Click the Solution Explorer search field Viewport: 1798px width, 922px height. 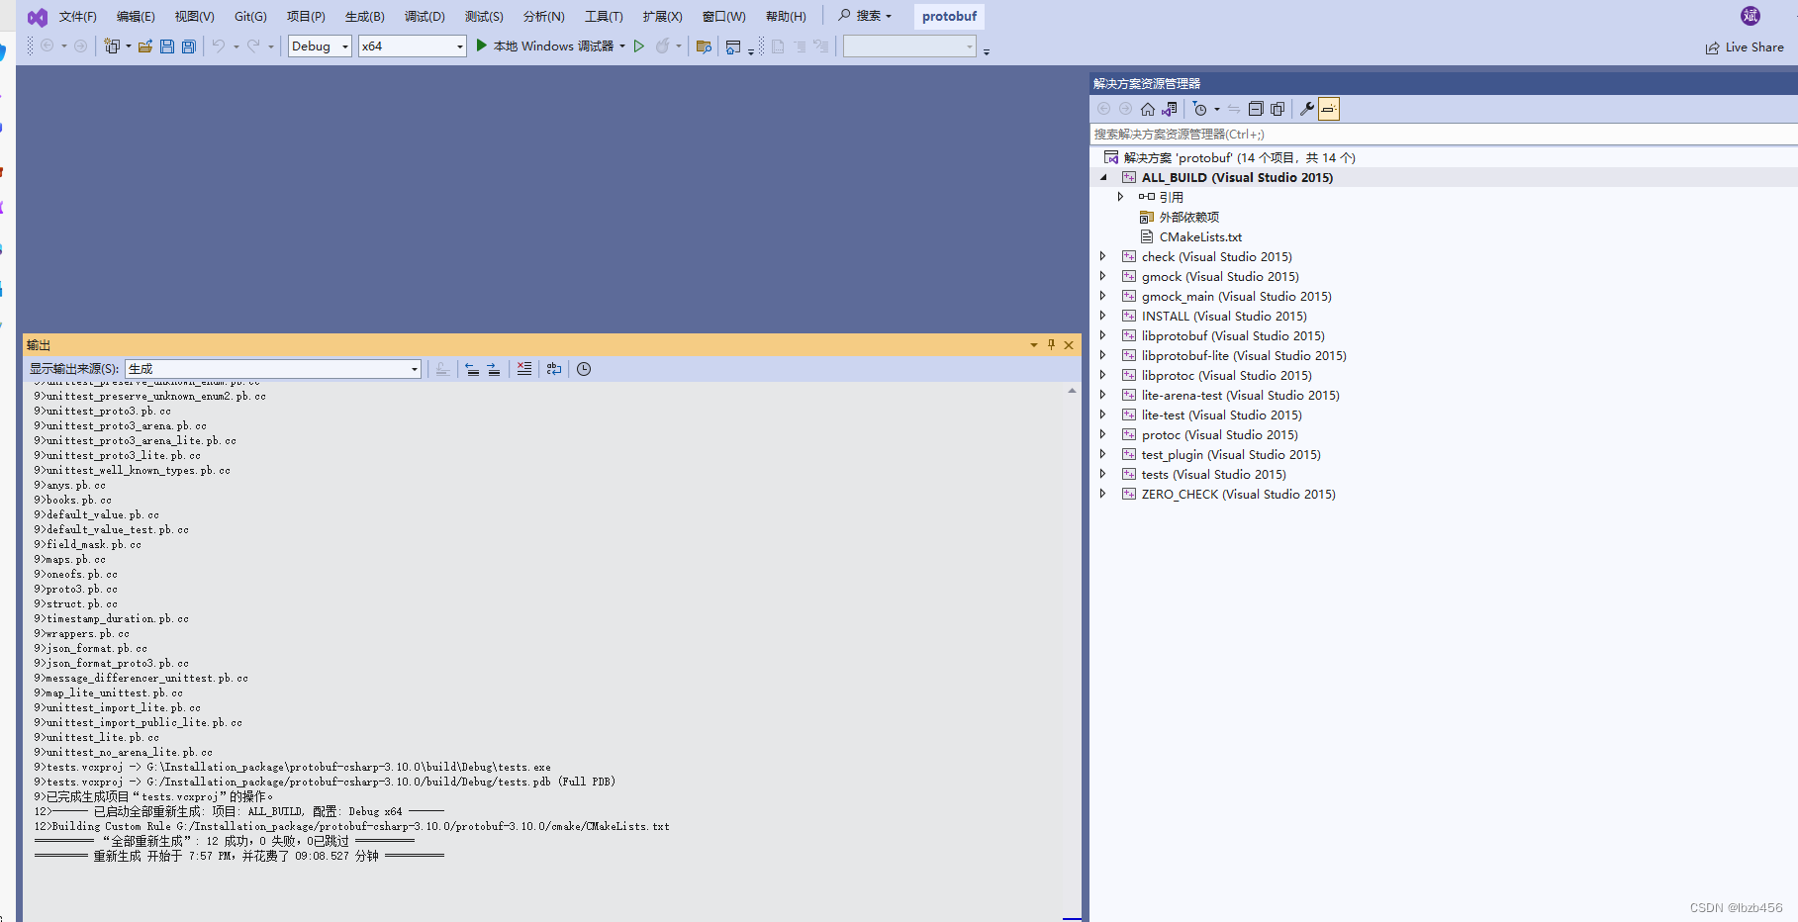click(1444, 134)
